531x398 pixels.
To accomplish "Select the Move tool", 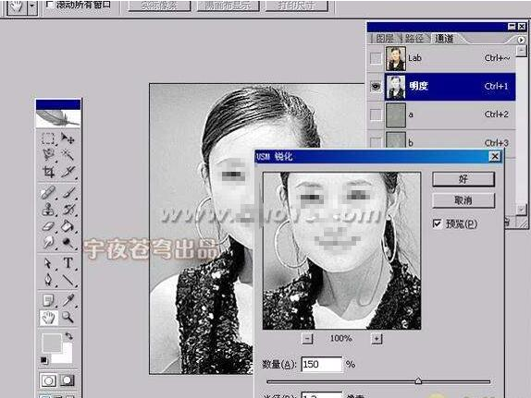I will [x=68, y=139].
